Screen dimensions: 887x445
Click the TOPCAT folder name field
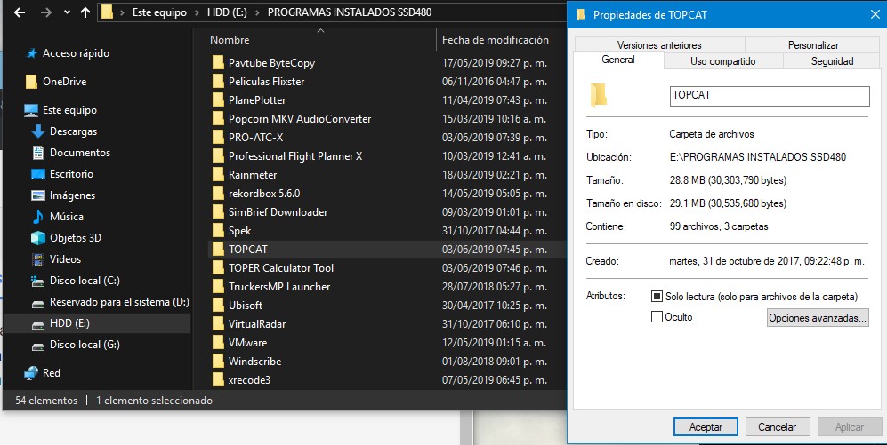tap(770, 95)
